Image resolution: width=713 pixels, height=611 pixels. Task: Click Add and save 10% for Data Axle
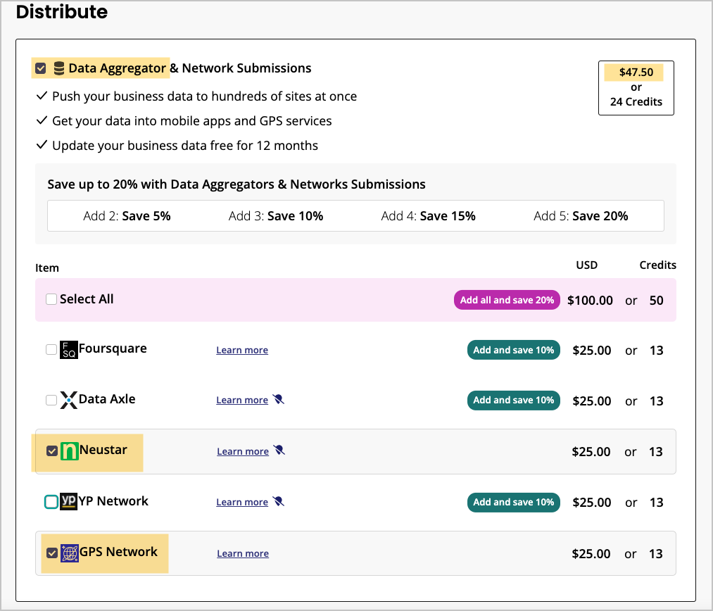(513, 401)
